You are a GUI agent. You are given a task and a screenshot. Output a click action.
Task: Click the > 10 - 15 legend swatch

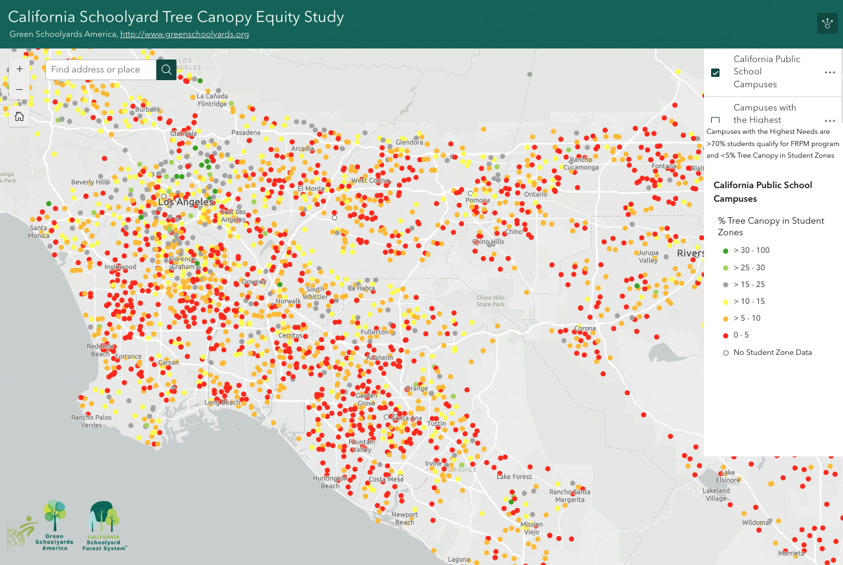725,301
